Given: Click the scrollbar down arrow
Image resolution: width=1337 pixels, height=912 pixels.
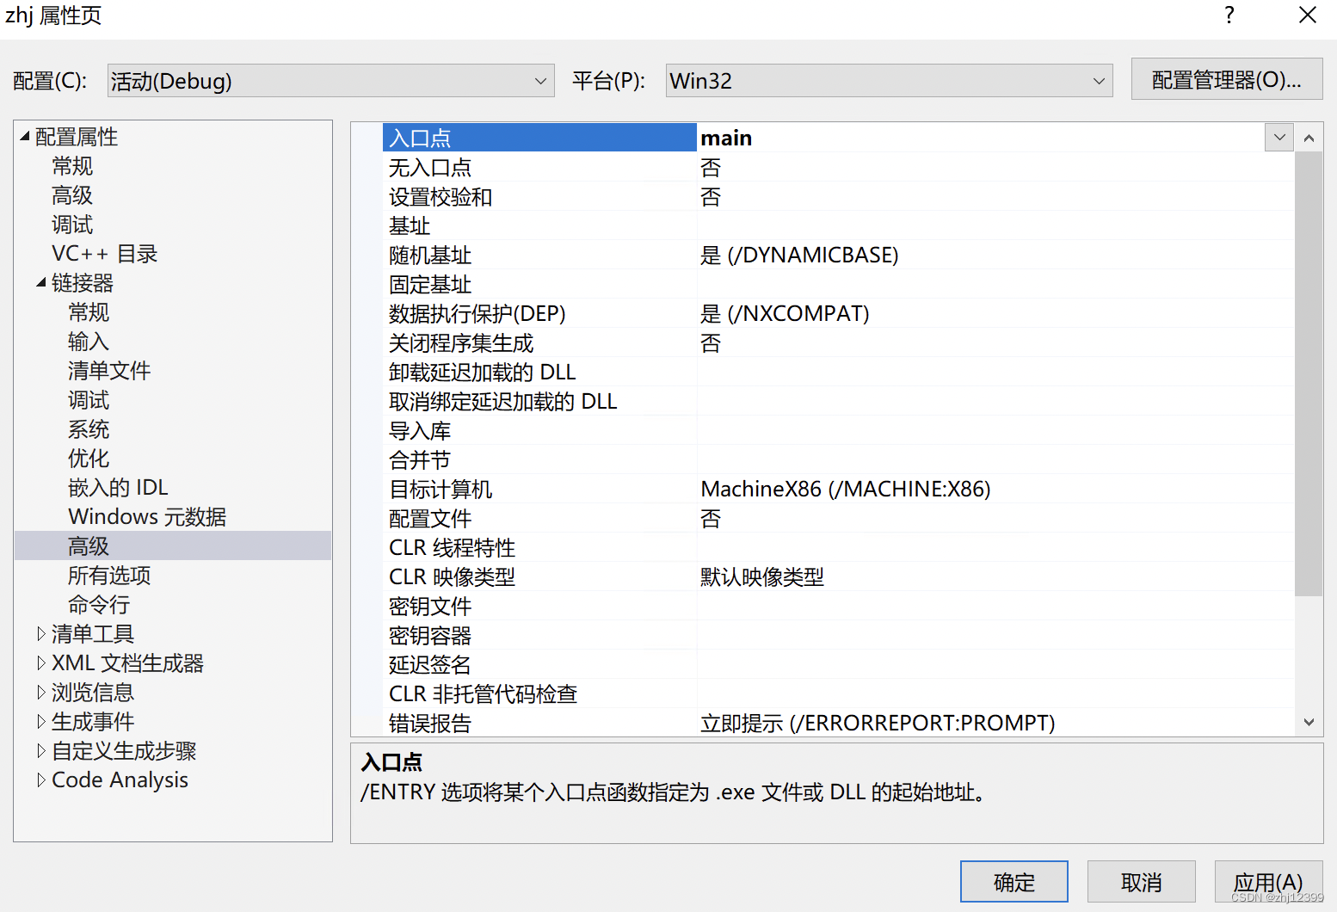Looking at the screenshot, I should pos(1309,722).
